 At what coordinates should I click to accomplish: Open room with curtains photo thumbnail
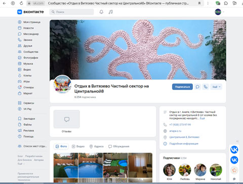(140, 165)
